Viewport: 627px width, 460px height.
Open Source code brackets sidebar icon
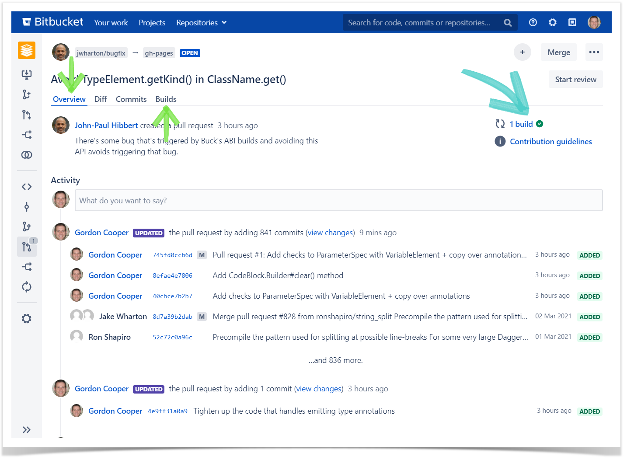click(x=27, y=187)
